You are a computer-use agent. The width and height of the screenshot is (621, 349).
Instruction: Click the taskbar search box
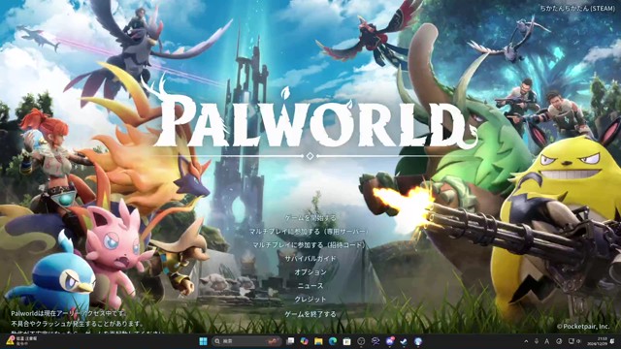click(246, 341)
